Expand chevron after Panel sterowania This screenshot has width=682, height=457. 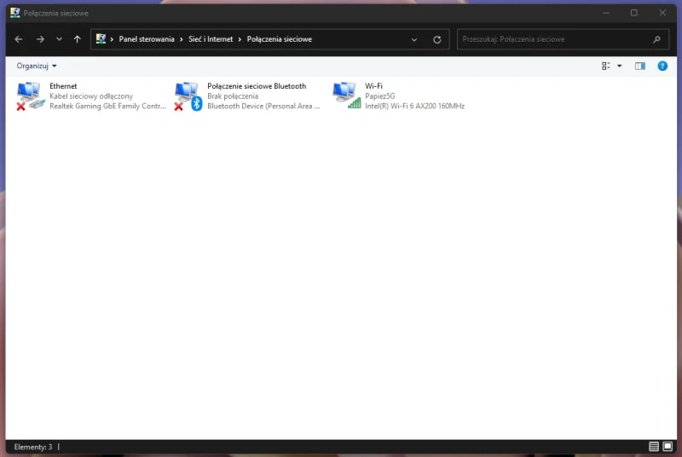click(x=182, y=39)
